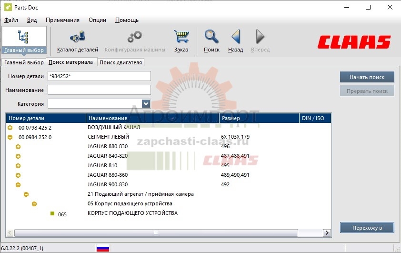The image size is (401, 253).
Task: Click scroll right arrow of results
Action: 327,233
